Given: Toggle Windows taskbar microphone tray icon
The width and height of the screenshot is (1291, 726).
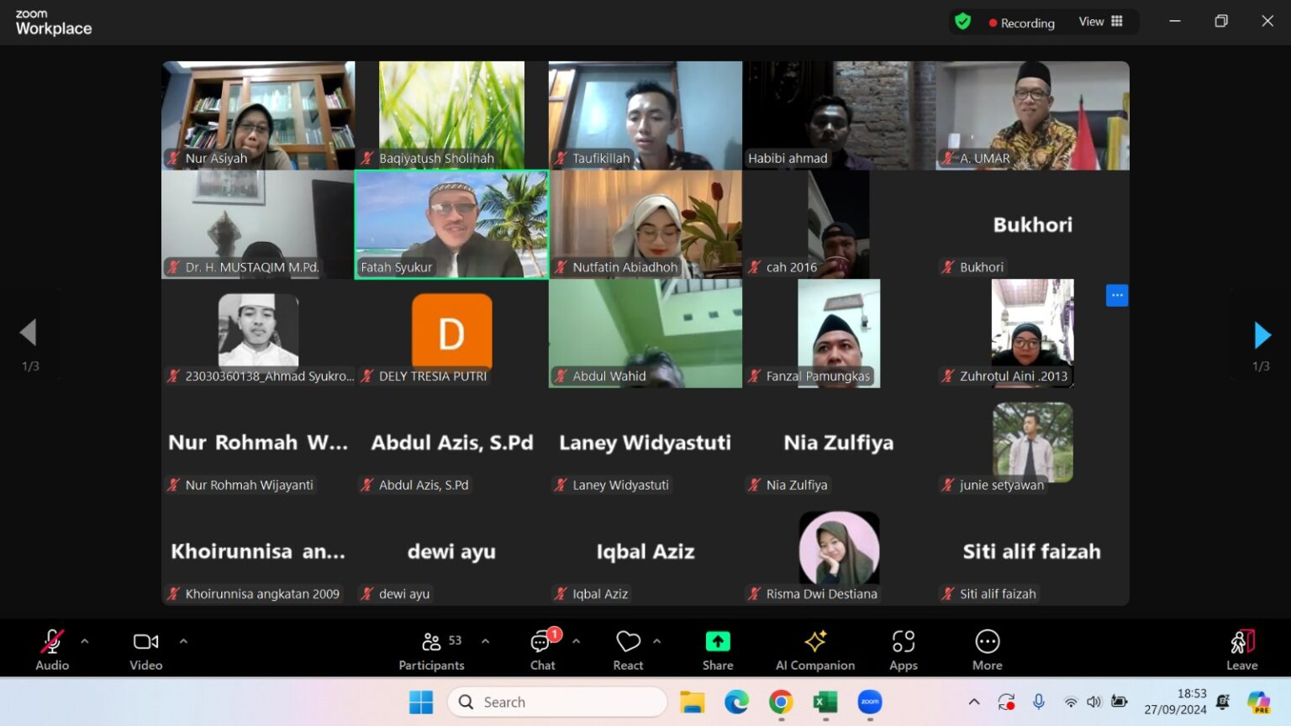Looking at the screenshot, I should (x=1039, y=702).
